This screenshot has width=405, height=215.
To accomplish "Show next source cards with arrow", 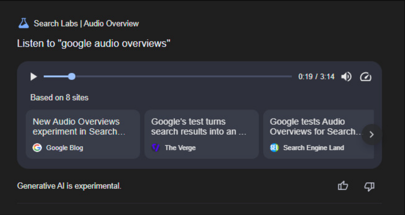I will point(372,135).
